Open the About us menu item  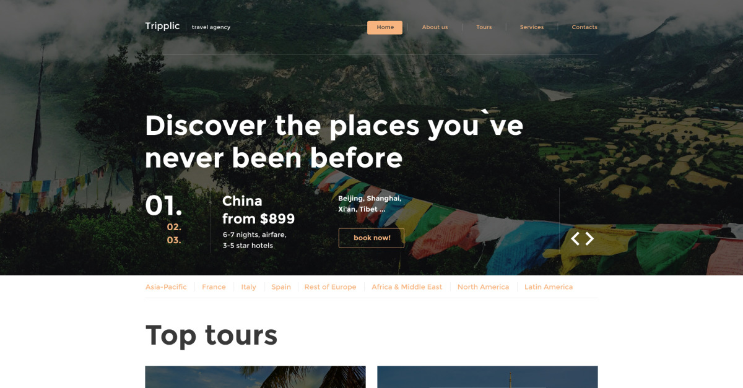click(435, 27)
